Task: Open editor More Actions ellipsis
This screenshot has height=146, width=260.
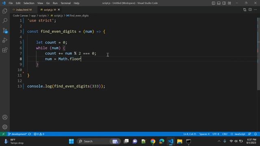Action: (x=256, y=10)
